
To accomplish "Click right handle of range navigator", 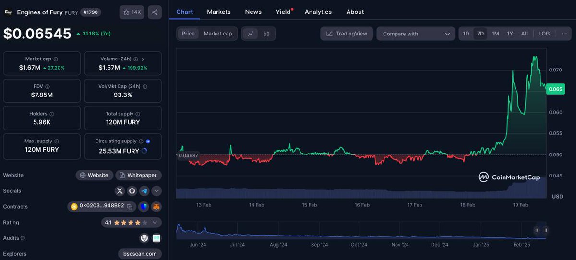I will coord(546,230).
